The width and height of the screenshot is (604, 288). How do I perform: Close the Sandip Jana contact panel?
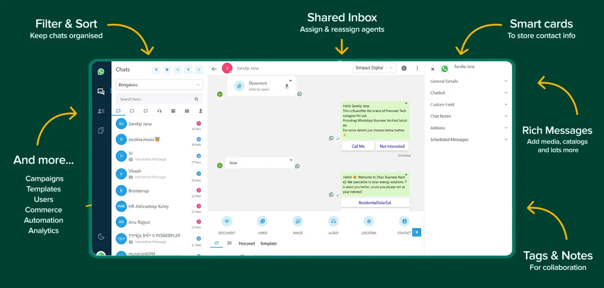(433, 69)
